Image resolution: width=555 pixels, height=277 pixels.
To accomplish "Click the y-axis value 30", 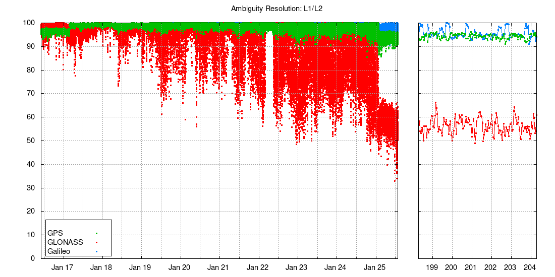I will tap(31, 188).
